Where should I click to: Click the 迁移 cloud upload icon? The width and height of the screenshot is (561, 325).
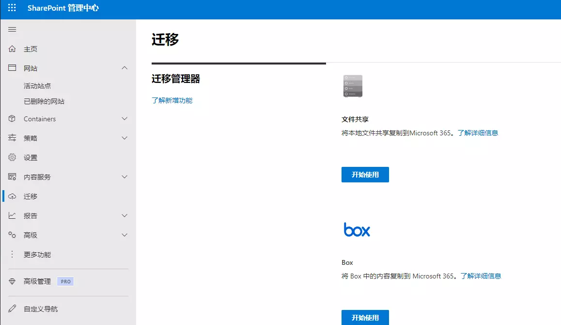[x=12, y=196]
